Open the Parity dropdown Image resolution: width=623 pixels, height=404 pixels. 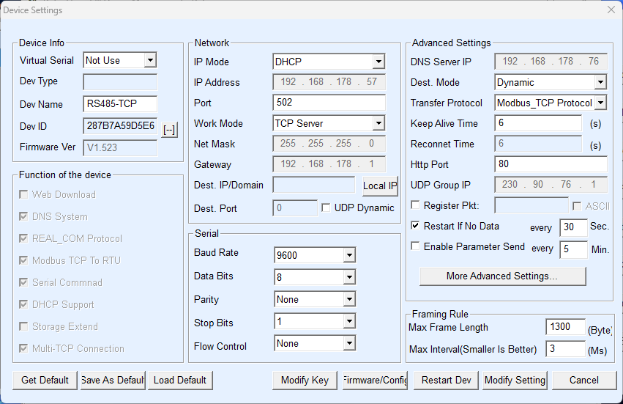click(x=349, y=299)
